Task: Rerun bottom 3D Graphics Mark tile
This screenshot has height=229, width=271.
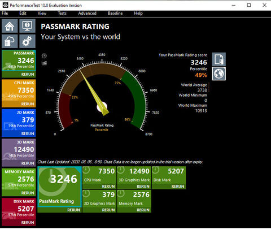Action: tap(143, 187)
